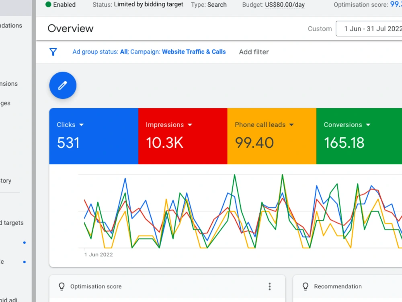Click the Recommendation lightbulb icon
This screenshot has width=402, height=302.
[x=306, y=286]
